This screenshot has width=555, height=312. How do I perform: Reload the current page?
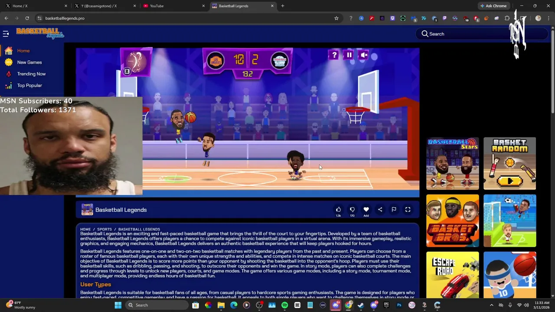click(27, 18)
